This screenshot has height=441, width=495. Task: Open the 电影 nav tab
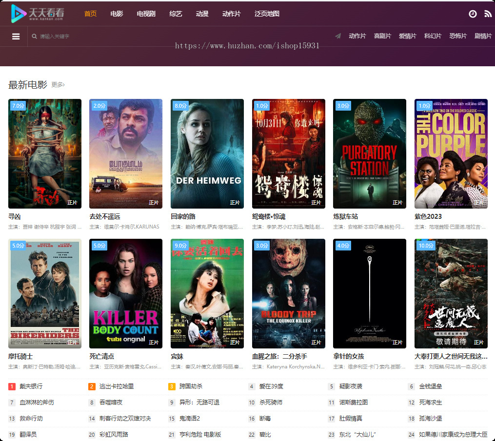tap(117, 14)
